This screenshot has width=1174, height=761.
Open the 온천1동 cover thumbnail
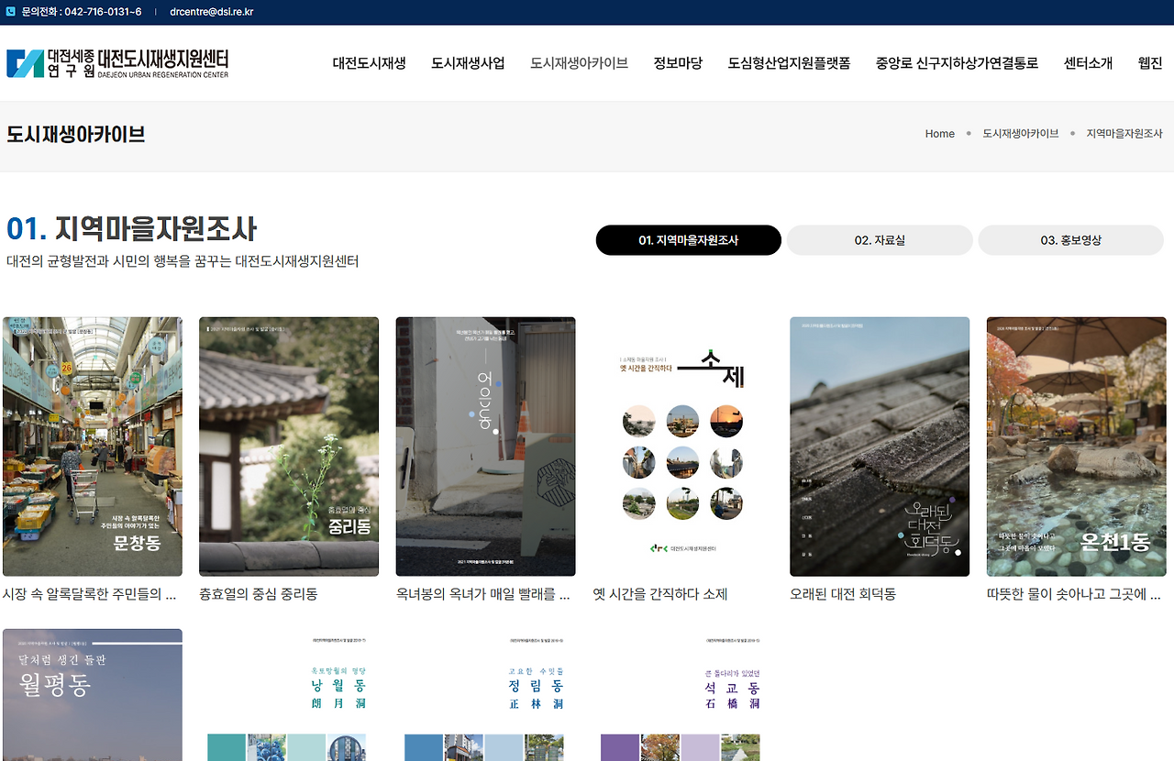1077,447
